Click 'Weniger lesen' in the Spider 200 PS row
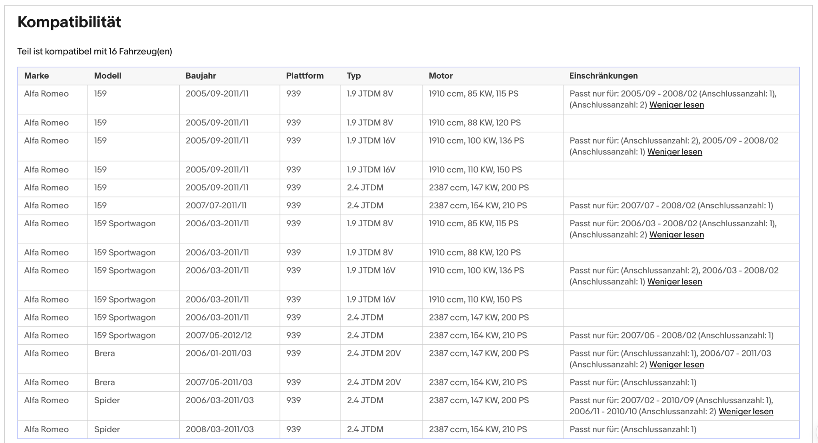The width and height of the screenshot is (818, 443). pyautogui.click(x=746, y=411)
